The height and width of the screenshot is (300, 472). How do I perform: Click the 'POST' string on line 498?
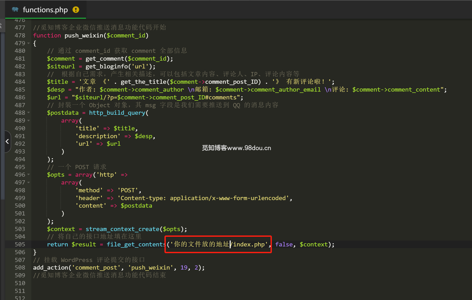point(128,190)
